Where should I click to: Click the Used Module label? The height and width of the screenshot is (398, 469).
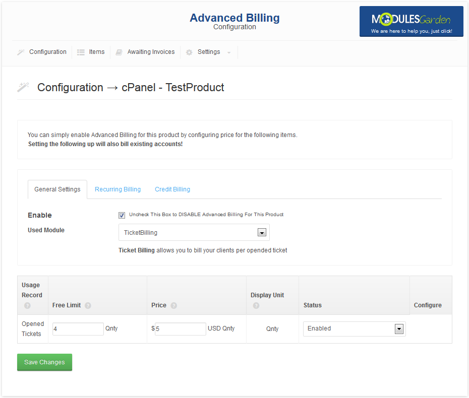tap(46, 230)
